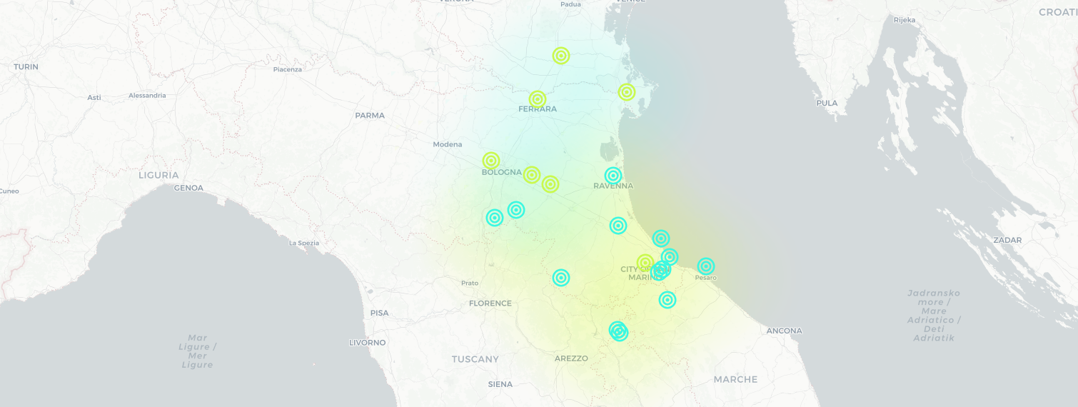1078x407 pixels.
Task: Click the lime marker directly above Ferrara label
Action: pyautogui.click(x=538, y=99)
